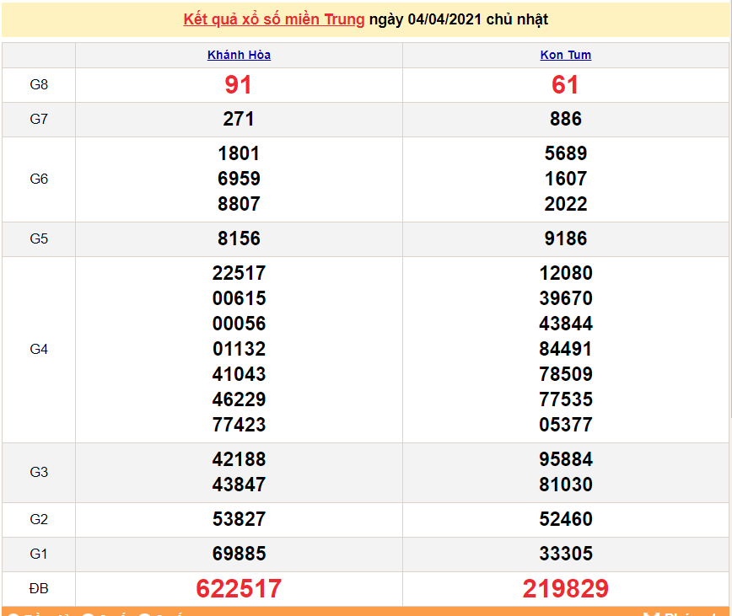Screen dimensions: 732x616
Task: Click Kon Tum G8 result 61
Action: pyautogui.click(x=565, y=85)
